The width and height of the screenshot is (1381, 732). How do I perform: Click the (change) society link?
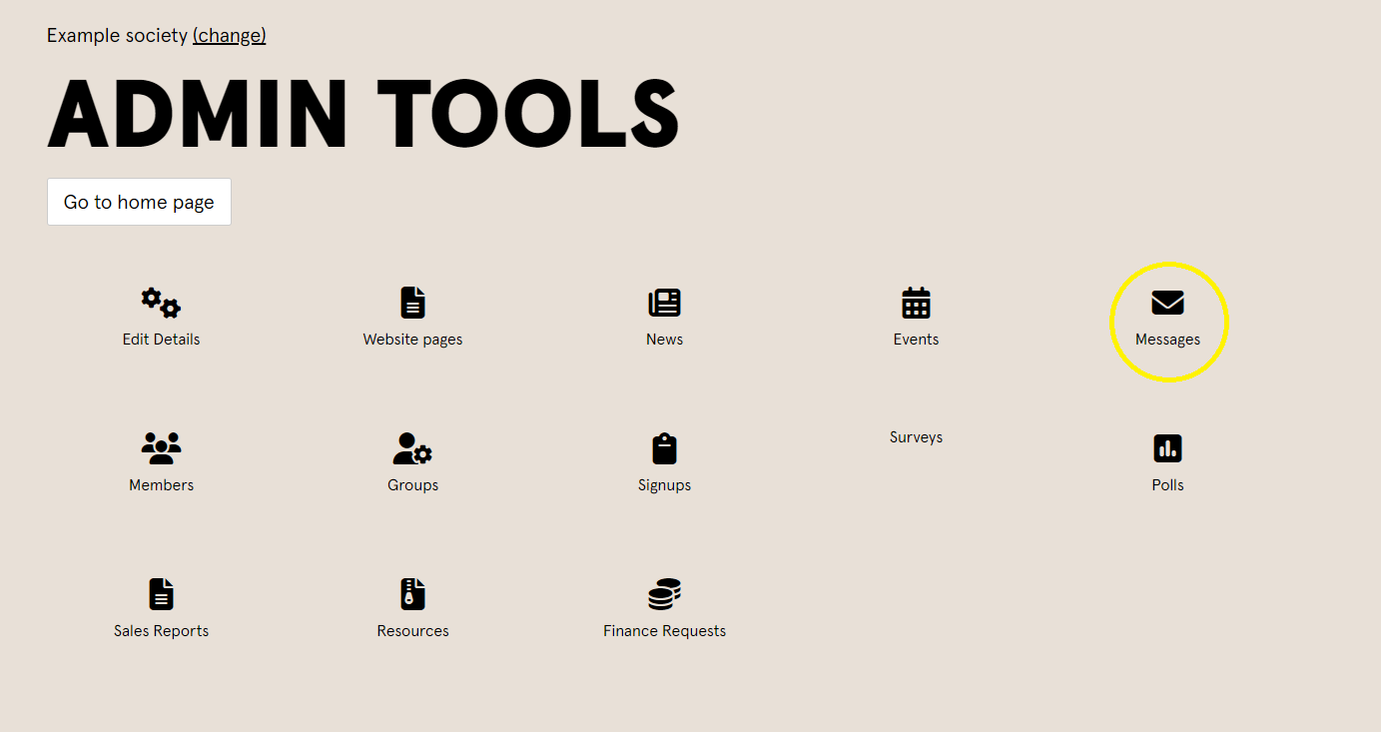[230, 36]
